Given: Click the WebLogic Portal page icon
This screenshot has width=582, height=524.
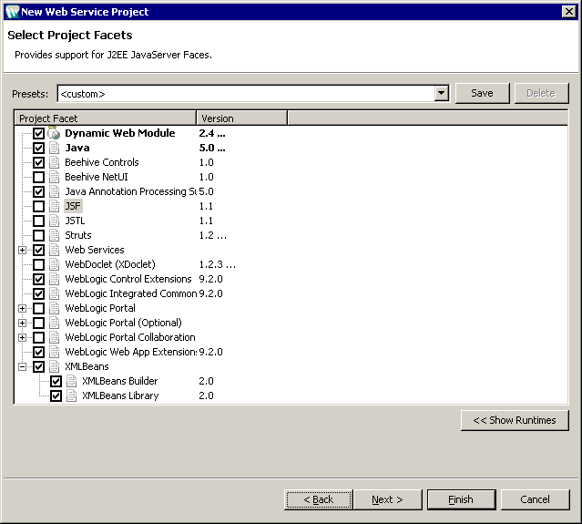Looking at the screenshot, I should coord(54,308).
